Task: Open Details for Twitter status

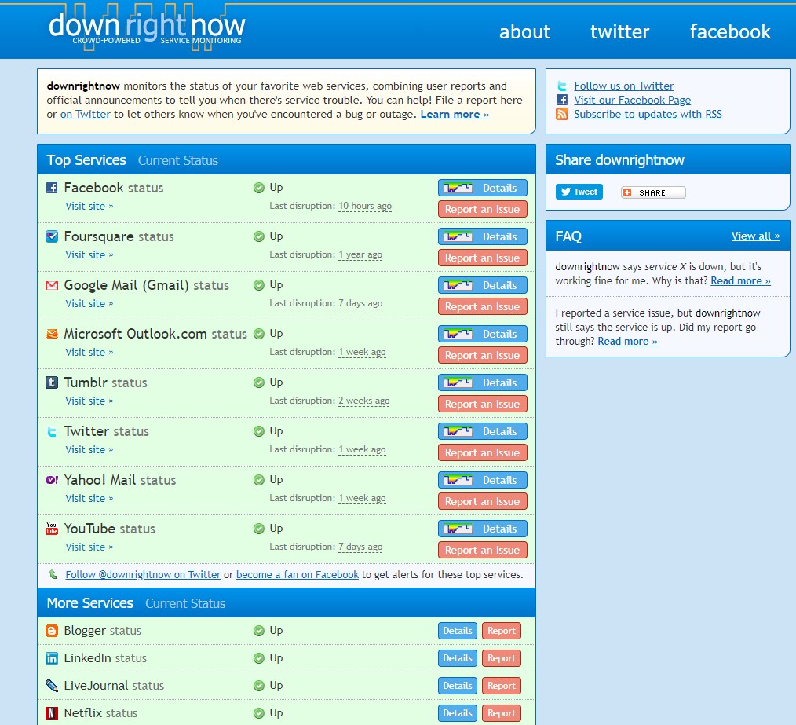Action: [x=482, y=432]
